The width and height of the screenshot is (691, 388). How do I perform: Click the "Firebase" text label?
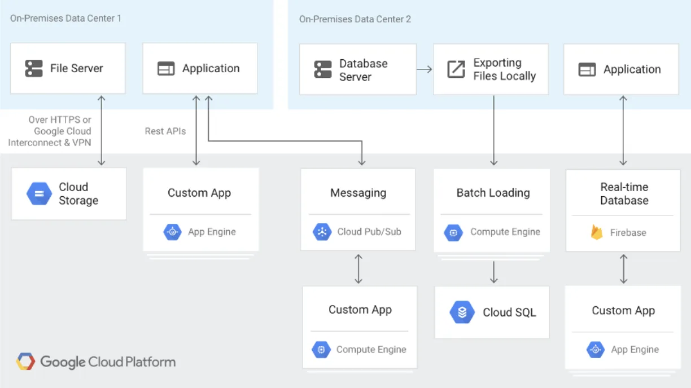[628, 233]
